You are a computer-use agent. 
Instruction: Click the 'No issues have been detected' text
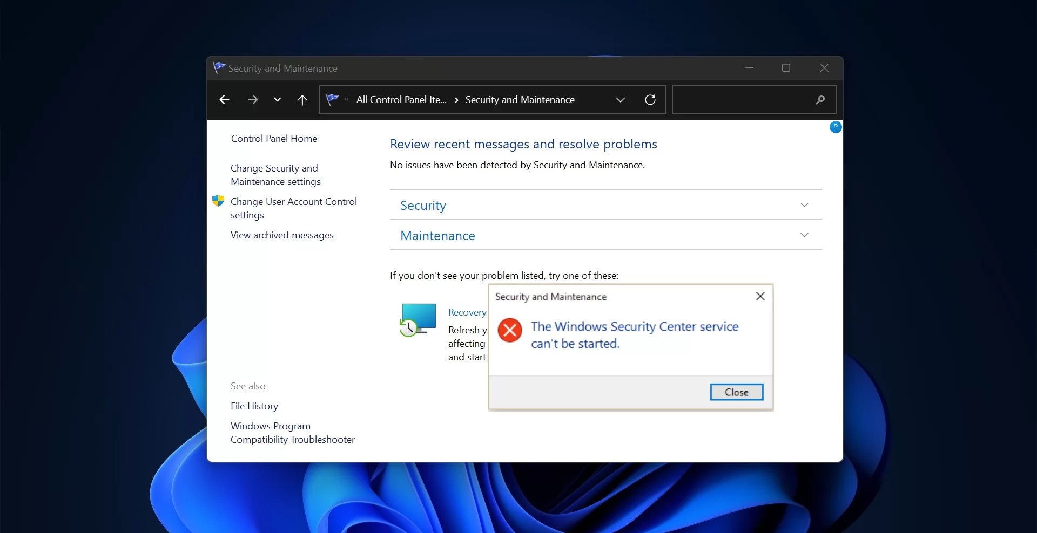pos(517,165)
